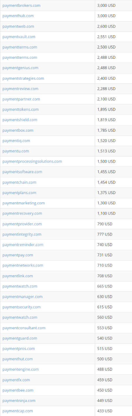Open paymentsecurity.com link
This screenshot has height=416, width=132.
point(21,307)
